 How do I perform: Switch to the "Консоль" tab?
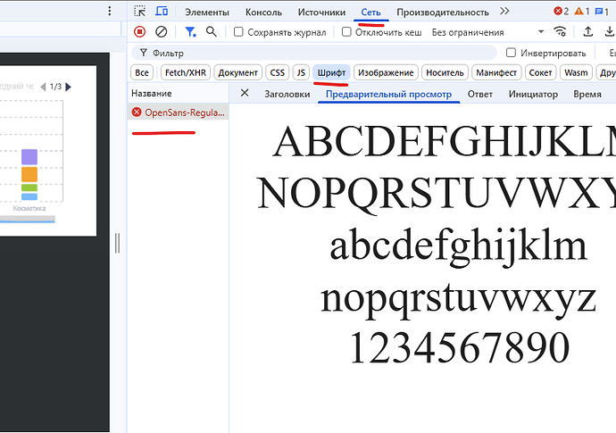[263, 12]
